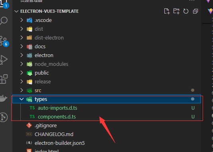
Task: Expand the electron folder chevron
Action: (x=22, y=55)
